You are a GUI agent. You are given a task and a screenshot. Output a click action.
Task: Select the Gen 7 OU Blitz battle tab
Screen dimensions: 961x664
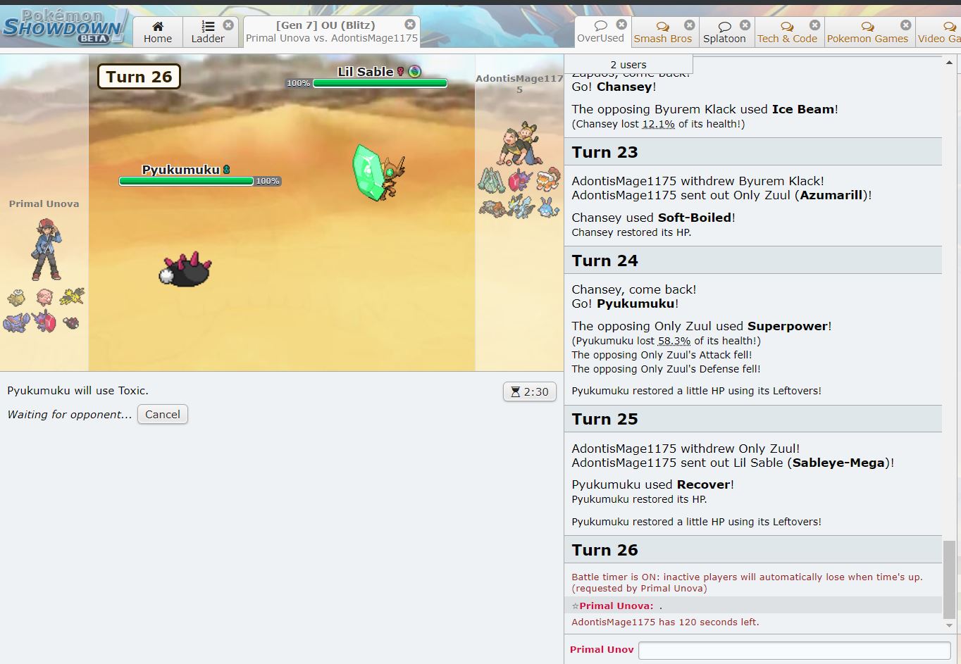pyautogui.click(x=331, y=32)
